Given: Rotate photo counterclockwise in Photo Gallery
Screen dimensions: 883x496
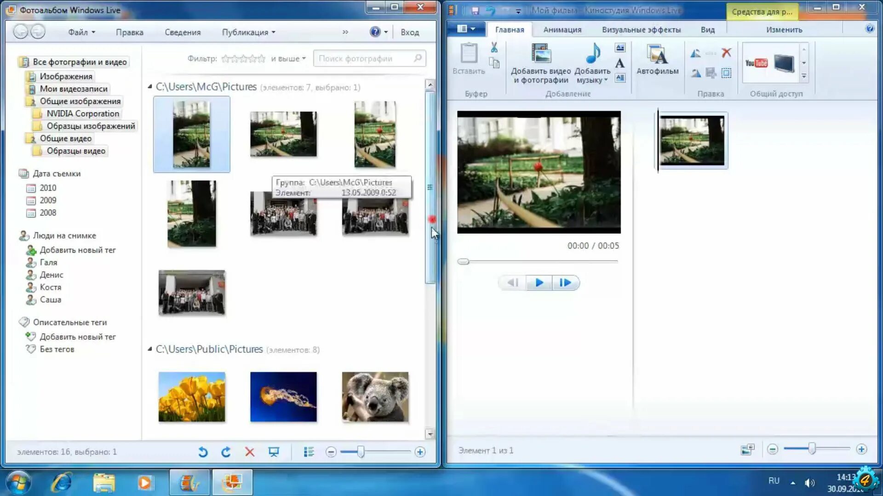Looking at the screenshot, I should (203, 452).
